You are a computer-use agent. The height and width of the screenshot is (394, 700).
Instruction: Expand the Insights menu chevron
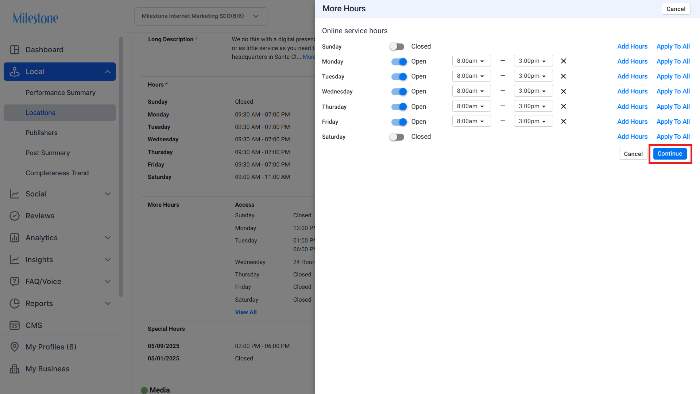click(x=108, y=260)
